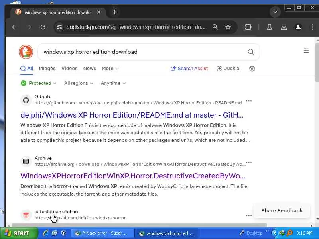Click the github.com breadcrumb URL
319x239 pixels.
click(138, 103)
